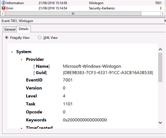Click the Guid value {DBE9B383-7CF3-4331-91CC-A3CB16A3B538}
Viewport: 166px width, 138px height.
click(108, 73)
